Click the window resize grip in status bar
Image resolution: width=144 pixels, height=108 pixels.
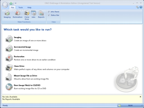142,106
